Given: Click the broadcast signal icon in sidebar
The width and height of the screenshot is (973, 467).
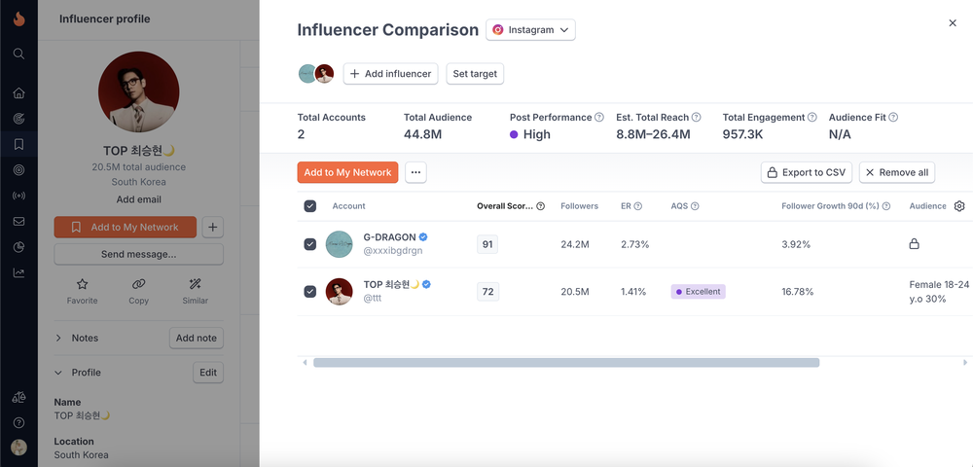Looking at the screenshot, I should pos(18,196).
